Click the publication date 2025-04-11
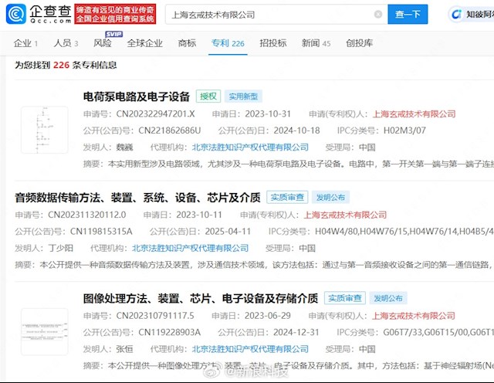 click(228, 232)
